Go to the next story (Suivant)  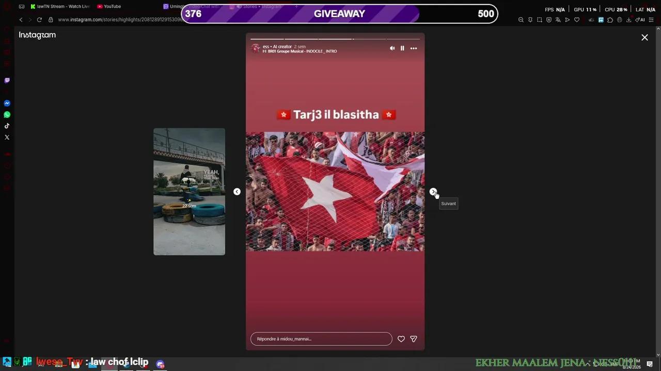(x=433, y=192)
